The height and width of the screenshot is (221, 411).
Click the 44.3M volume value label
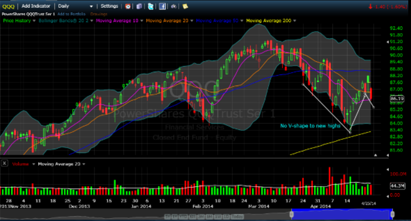398,186
